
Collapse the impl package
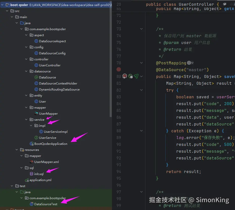coord(31,125)
